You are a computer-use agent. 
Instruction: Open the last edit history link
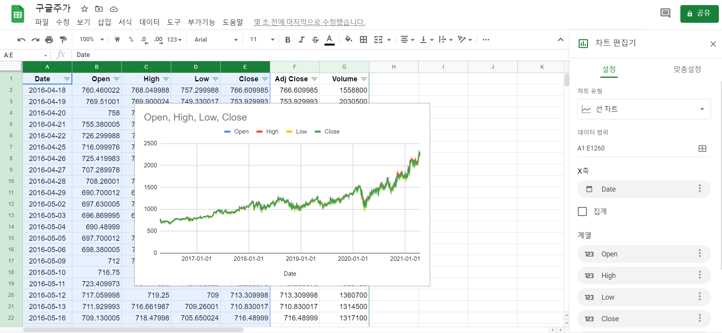(309, 22)
